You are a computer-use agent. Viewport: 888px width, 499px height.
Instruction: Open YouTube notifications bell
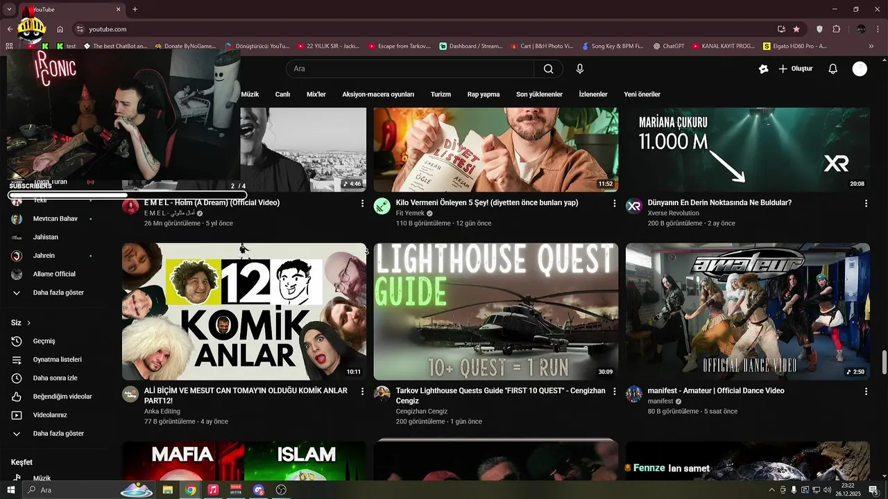point(833,69)
